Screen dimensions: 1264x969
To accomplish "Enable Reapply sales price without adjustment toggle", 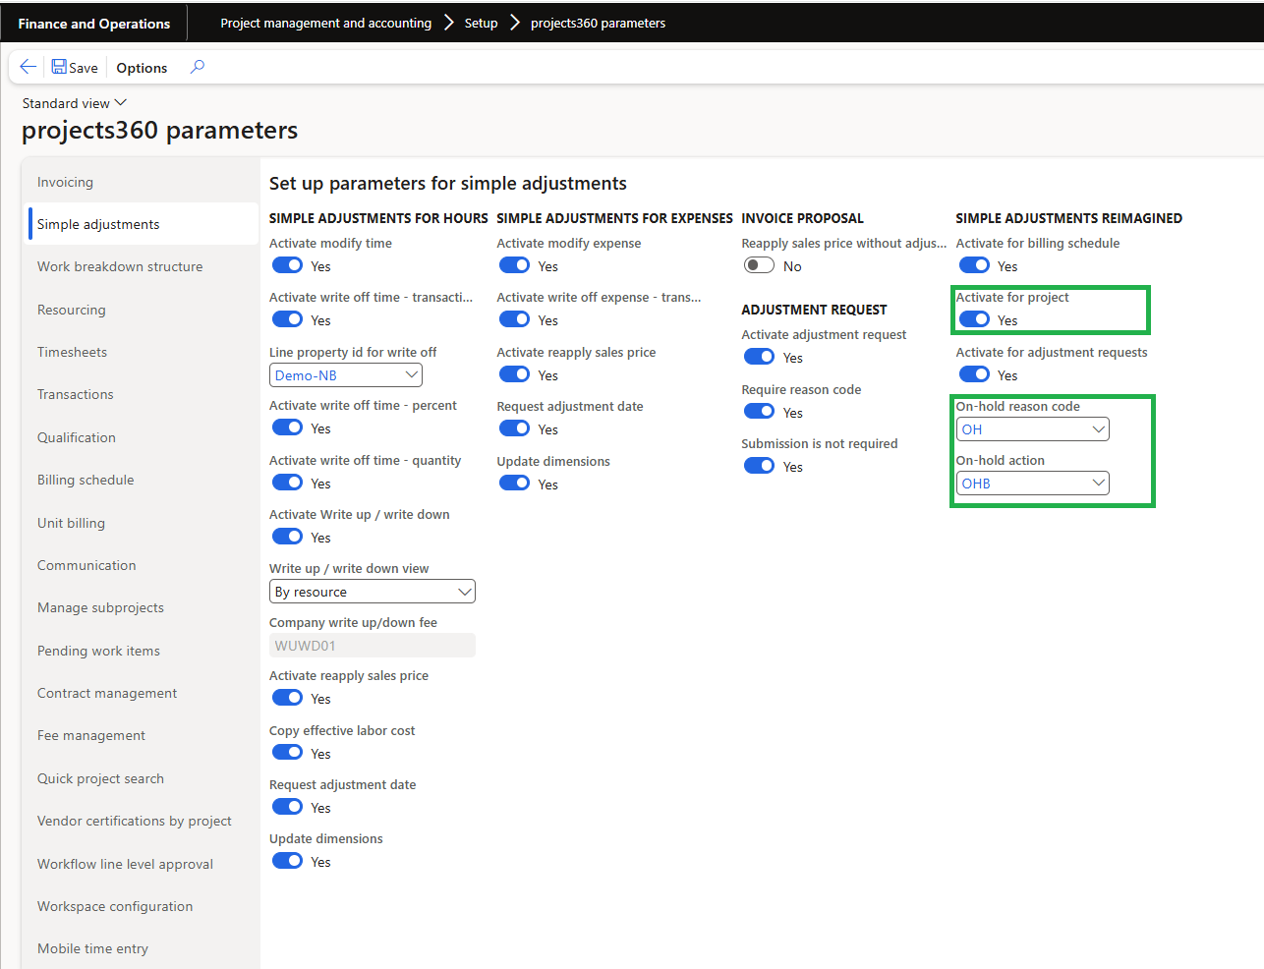I will (x=759, y=265).
